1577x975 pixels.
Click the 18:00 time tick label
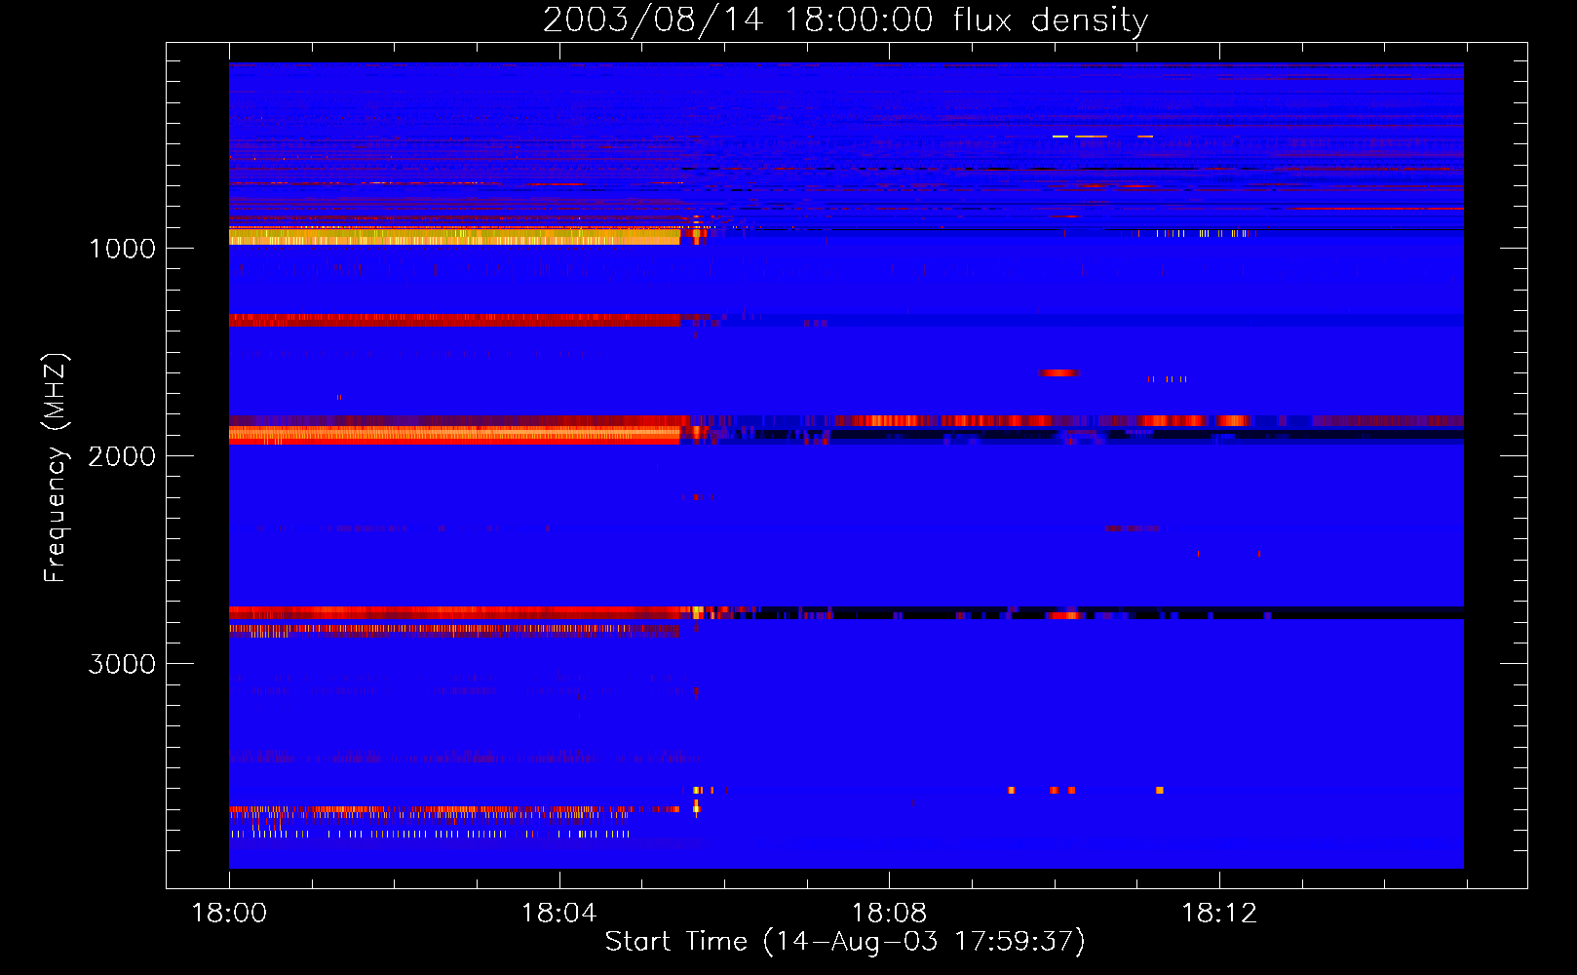click(x=229, y=914)
